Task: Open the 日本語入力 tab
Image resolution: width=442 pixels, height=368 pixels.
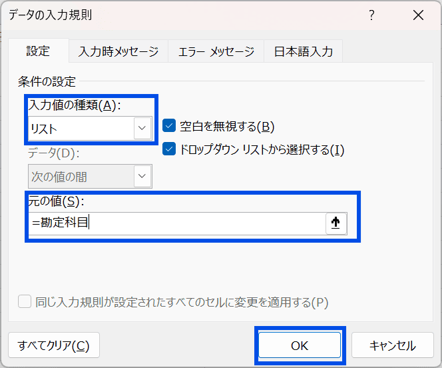Action: pyautogui.click(x=304, y=51)
